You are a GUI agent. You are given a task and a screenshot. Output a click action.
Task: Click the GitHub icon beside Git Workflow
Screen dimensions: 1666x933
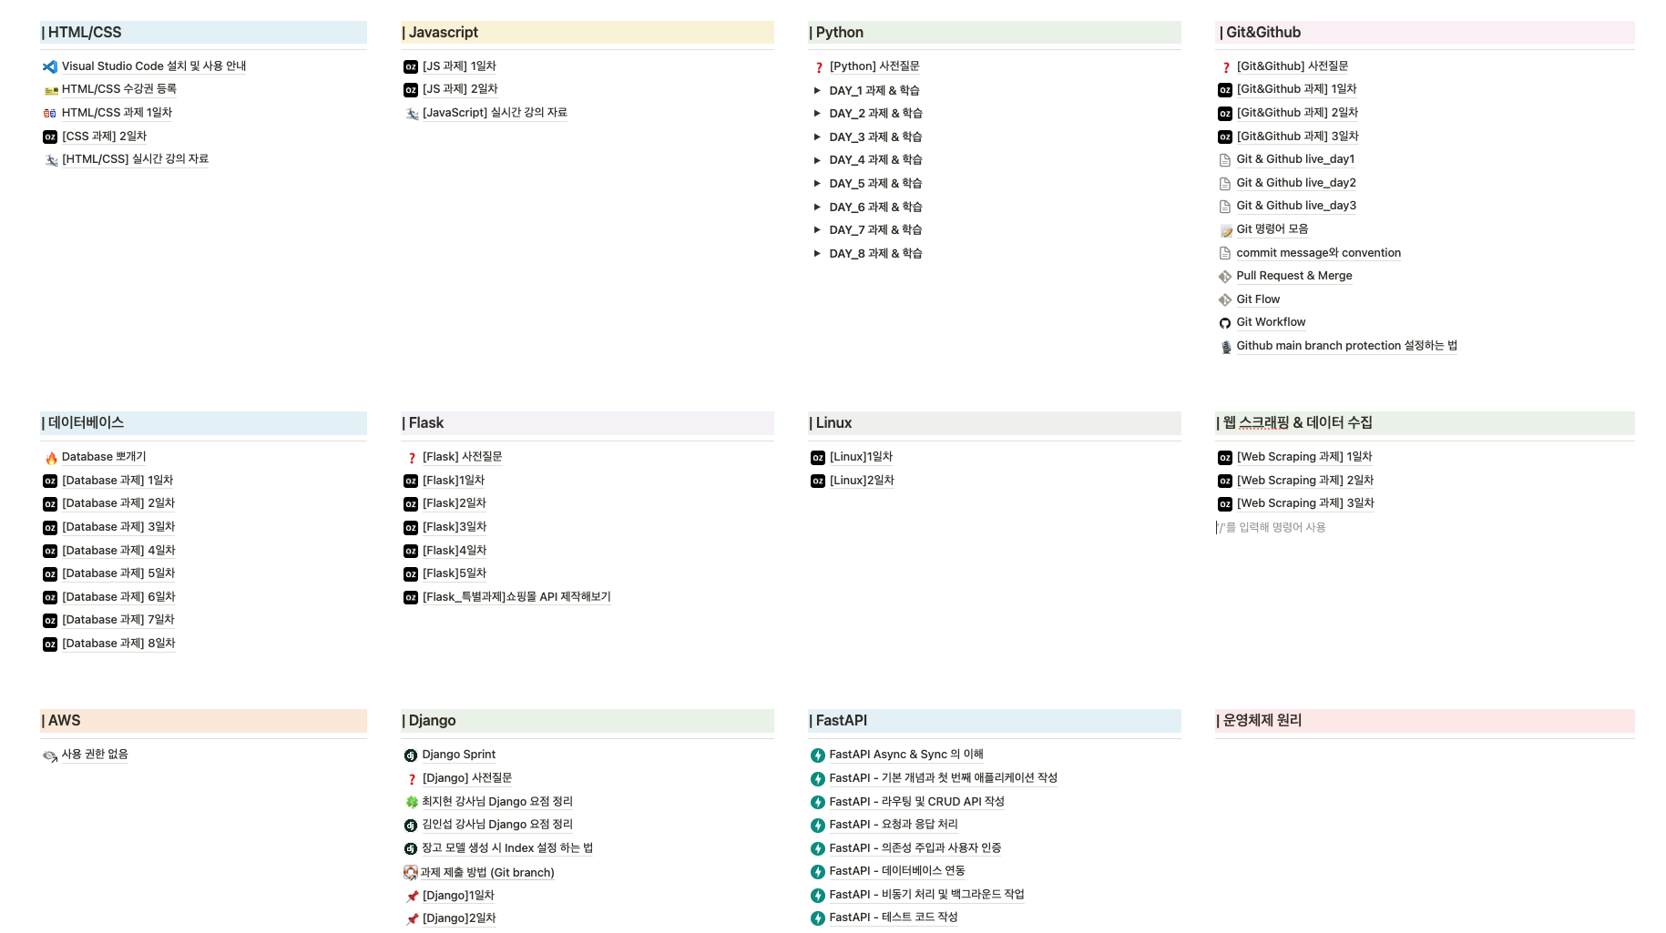(x=1225, y=323)
